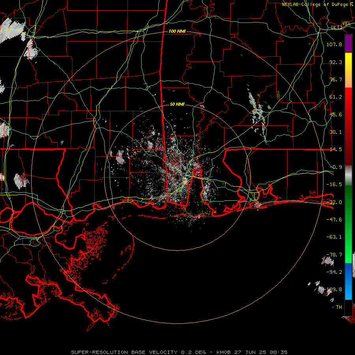
Task: Select the -109.8 velocity scale value
Action: click(x=333, y=290)
